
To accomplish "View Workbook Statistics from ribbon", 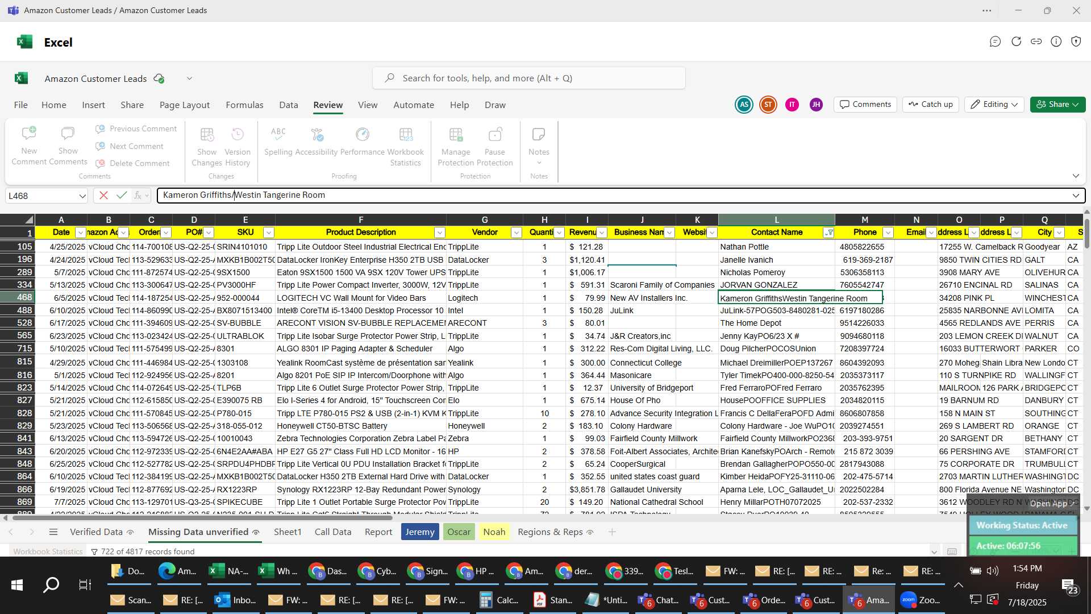I will 406,146.
